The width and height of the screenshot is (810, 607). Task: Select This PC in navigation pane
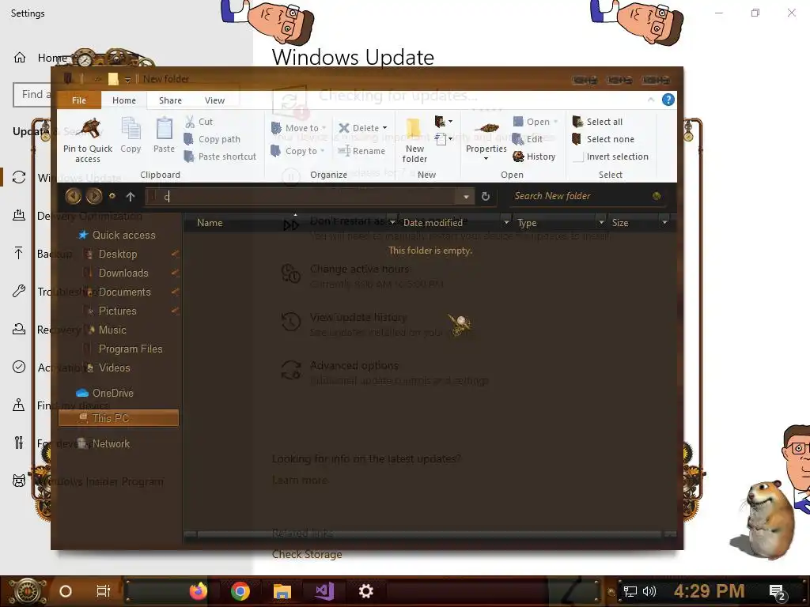coord(119,418)
